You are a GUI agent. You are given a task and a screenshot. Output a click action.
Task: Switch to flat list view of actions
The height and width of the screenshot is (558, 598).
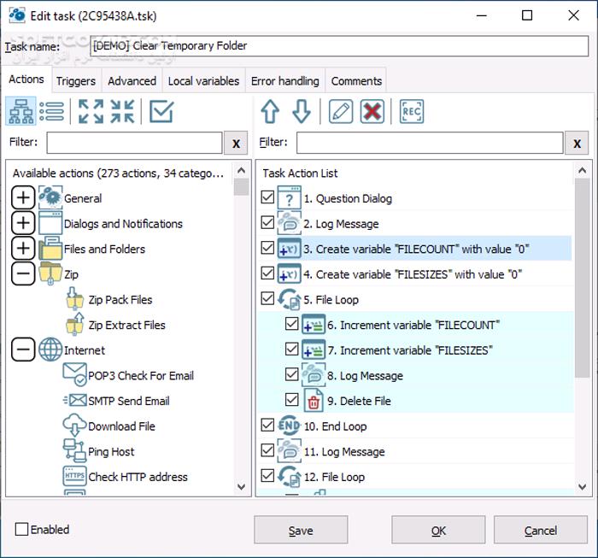(x=51, y=111)
